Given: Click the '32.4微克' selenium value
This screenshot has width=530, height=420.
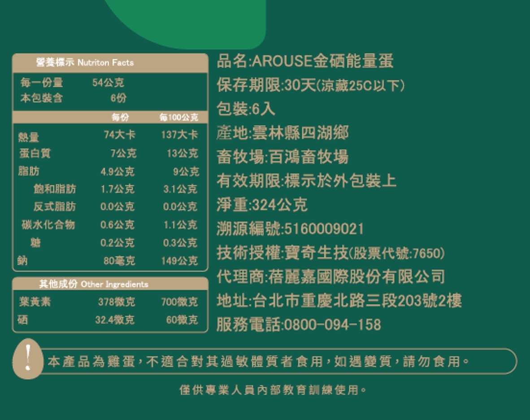Looking at the screenshot, I should (x=115, y=319).
